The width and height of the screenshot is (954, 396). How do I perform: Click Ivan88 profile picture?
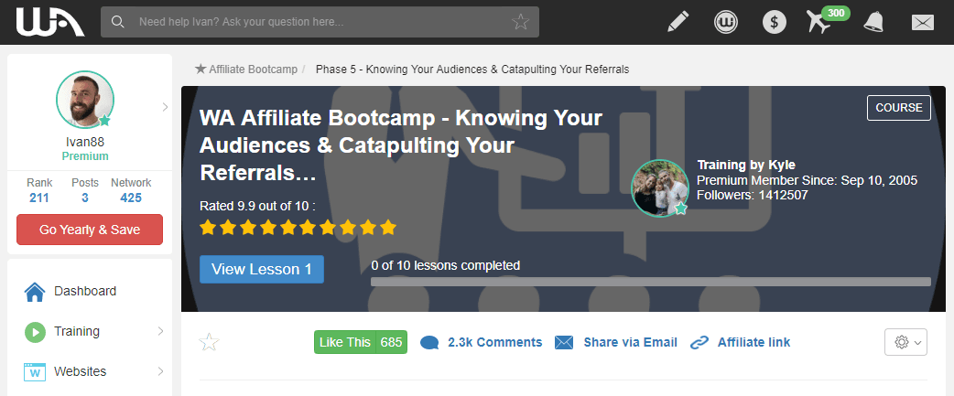[85, 100]
